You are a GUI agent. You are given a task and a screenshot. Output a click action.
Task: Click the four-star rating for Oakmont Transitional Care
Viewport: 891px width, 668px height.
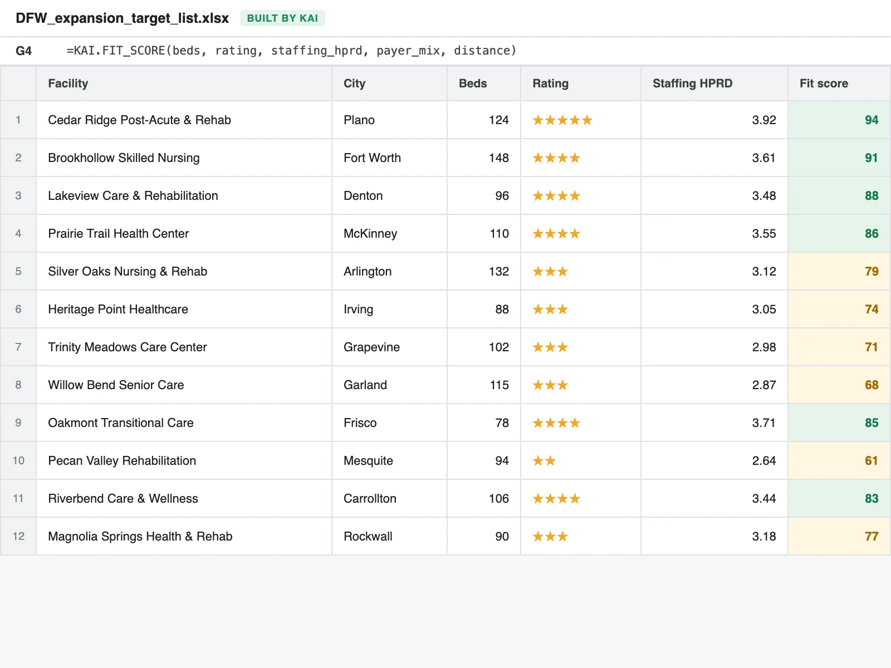(x=556, y=423)
